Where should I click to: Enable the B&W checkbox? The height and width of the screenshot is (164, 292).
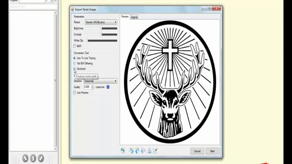pyautogui.click(x=74, y=46)
